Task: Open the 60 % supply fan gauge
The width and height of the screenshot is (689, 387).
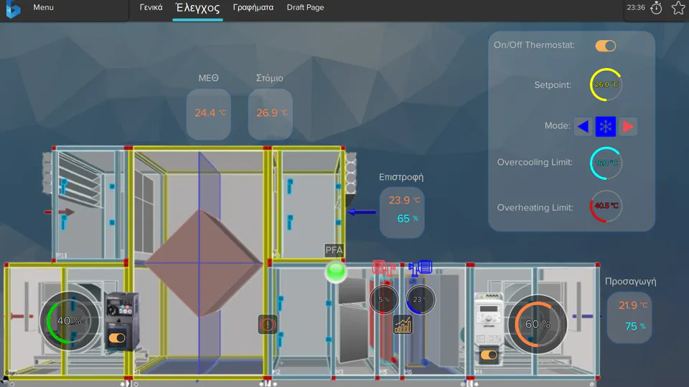Action: click(x=538, y=324)
